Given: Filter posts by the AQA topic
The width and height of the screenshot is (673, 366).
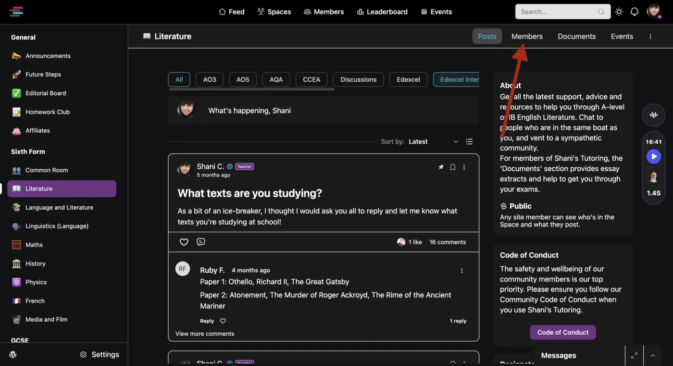Looking at the screenshot, I should (x=276, y=79).
